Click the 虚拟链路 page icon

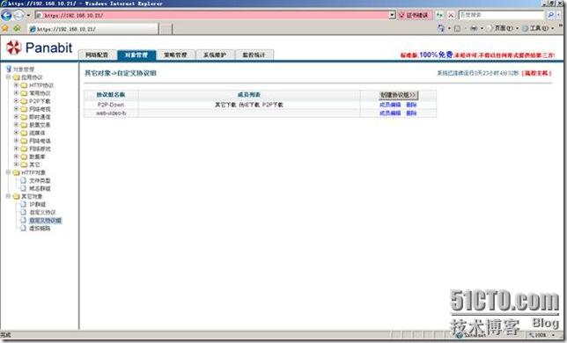pyautogui.click(x=24, y=228)
